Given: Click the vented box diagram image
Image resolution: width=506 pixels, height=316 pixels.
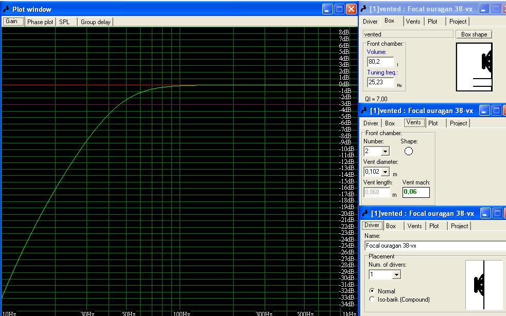Looking at the screenshot, I should point(475,67).
